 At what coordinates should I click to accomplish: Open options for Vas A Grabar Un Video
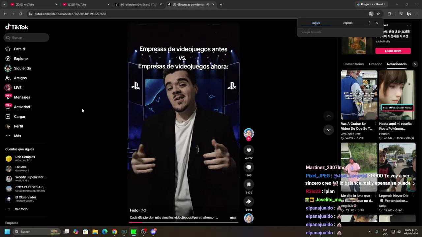point(376,124)
